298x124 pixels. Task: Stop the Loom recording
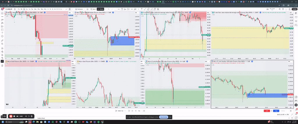11,116
